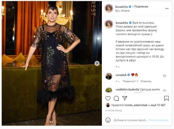Like vasilishin.liudmila's comment heart
The height and width of the screenshot is (129, 174).
tap(164, 90)
